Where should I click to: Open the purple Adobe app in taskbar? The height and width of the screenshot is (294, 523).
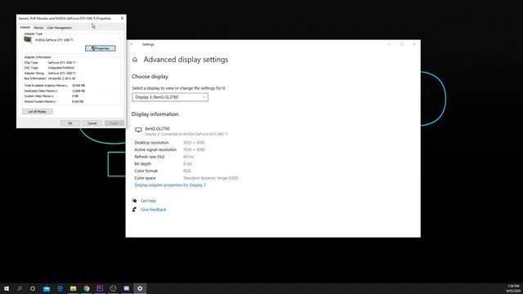100,288
